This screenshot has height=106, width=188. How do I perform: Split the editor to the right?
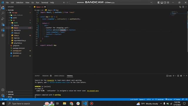183,7
